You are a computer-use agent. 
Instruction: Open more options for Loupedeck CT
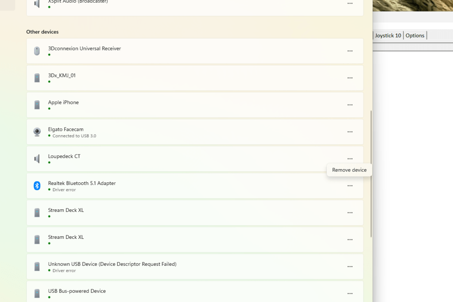point(350,159)
